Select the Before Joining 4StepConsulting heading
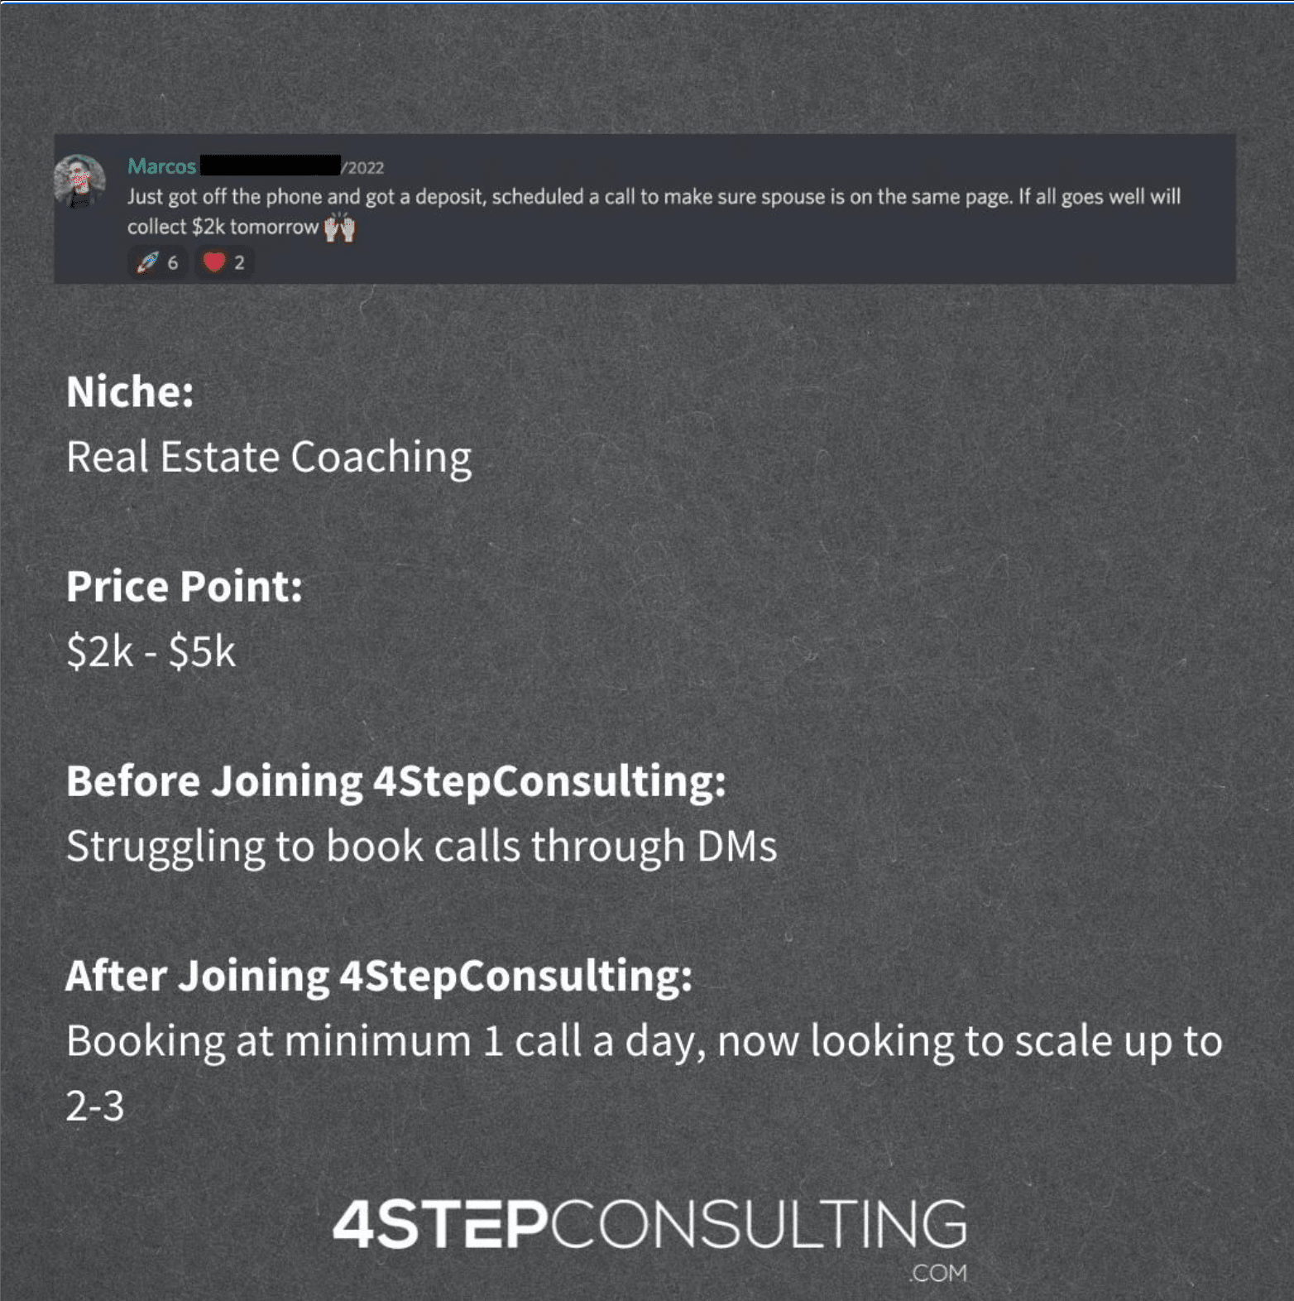Image resolution: width=1294 pixels, height=1301 pixels. click(396, 782)
